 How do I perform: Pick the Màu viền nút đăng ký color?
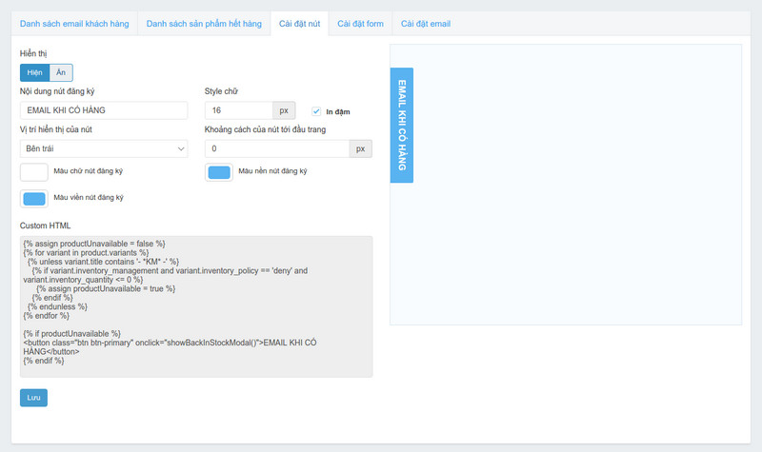pos(34,199)
